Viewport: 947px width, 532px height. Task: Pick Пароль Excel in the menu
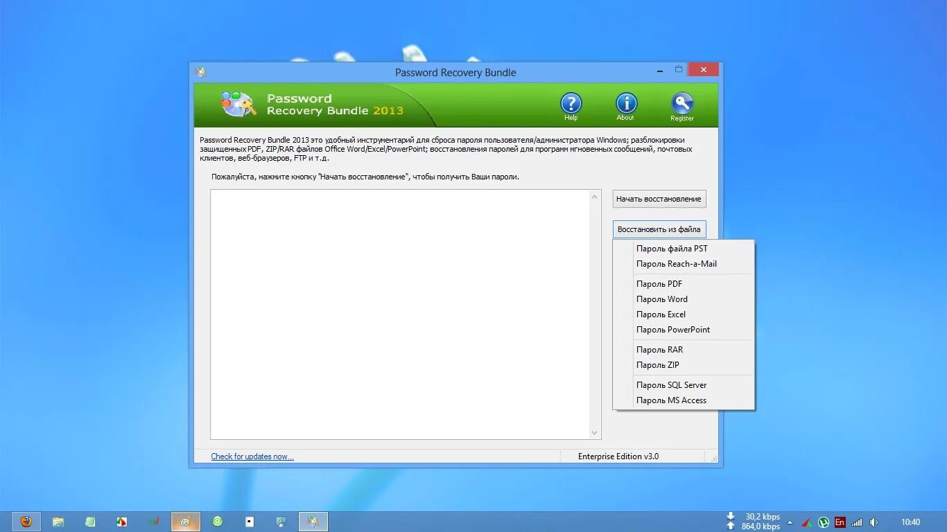tap(684, 314)
